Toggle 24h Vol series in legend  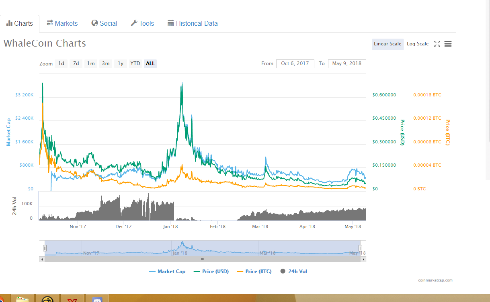point(294,271)
